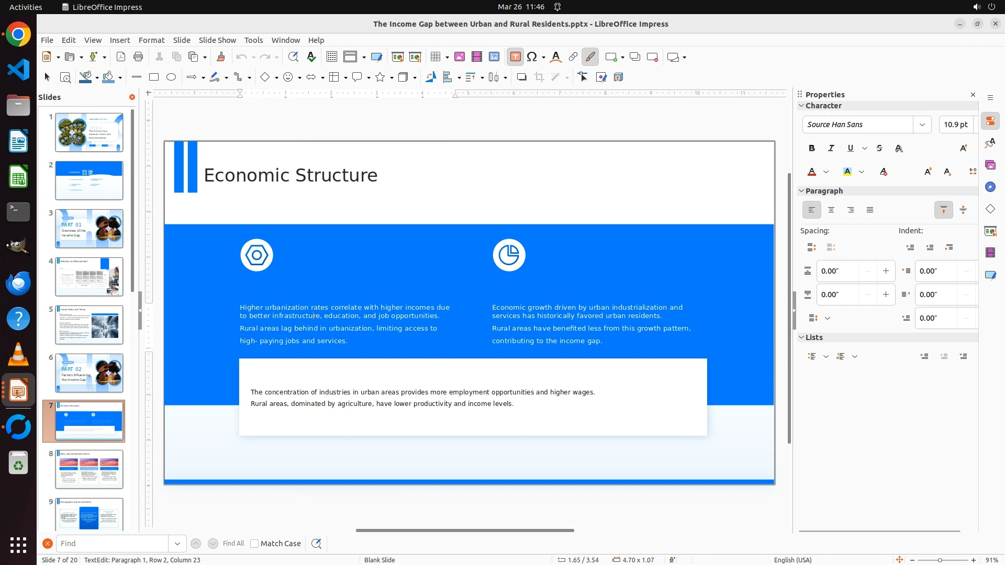Click the Display Grid icon
Viewport: 1005px width, 565px height.
tap(331, 57)
